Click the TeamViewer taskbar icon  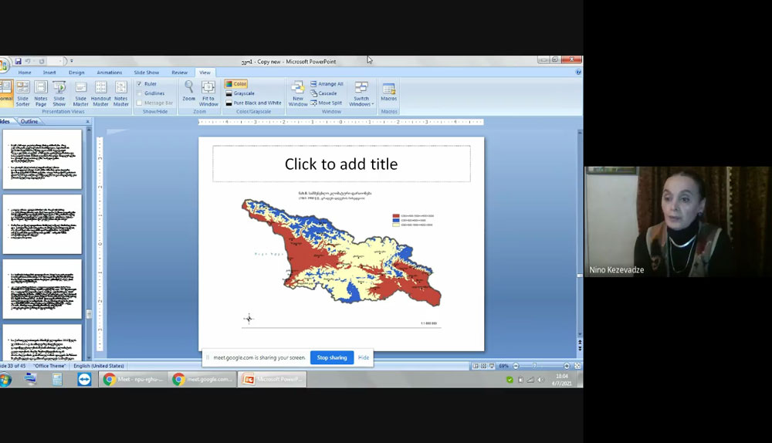coord(84,379)
